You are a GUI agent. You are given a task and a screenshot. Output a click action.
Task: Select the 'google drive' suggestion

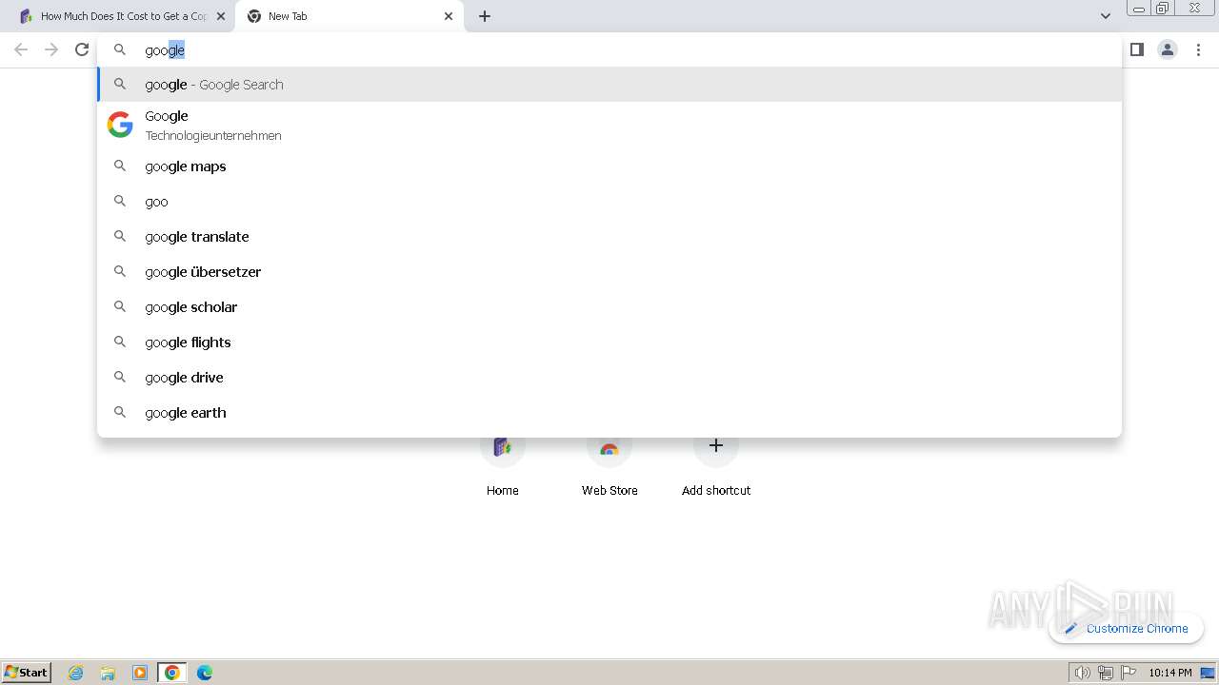pos(609,378)
